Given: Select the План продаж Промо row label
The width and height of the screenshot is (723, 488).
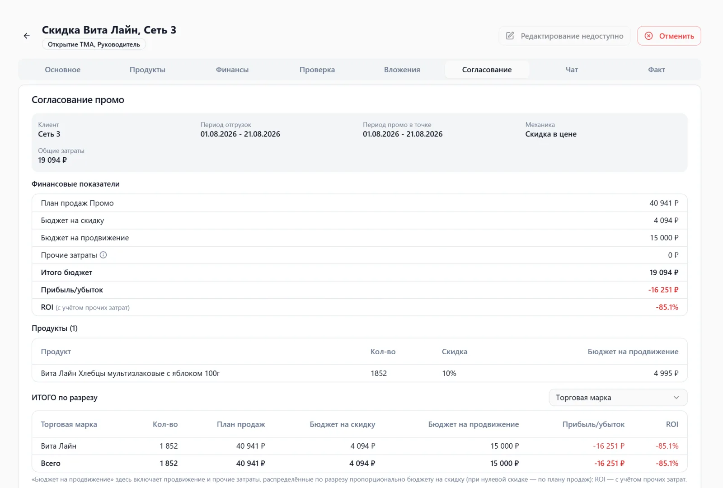Looking at the screenshot, I should tap(77, 203).
